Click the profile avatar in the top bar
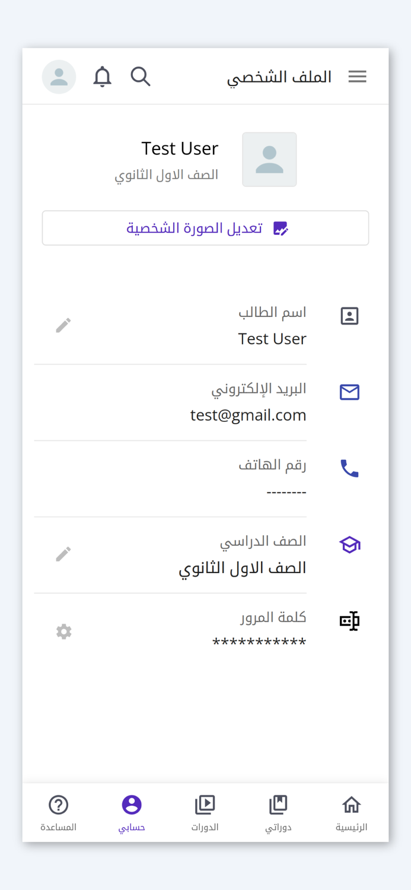 coord(59,76)
